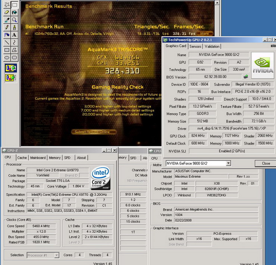Click the Intel Core 2 Extreme QX9770 name field
The height and width of the screenshot is (265, 276).
coord(57,170)
